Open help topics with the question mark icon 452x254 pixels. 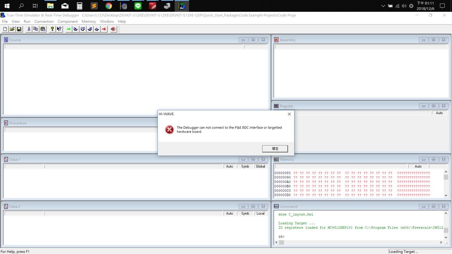pyautogui.click(x=52, y=29)
